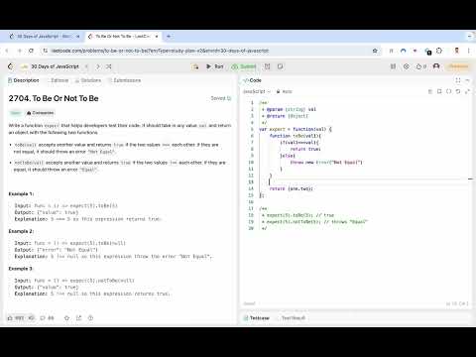The height and width of the screenshot is (357, 476).
Task: Open the JavaScript language dropdown
Action: click(257, 91)
